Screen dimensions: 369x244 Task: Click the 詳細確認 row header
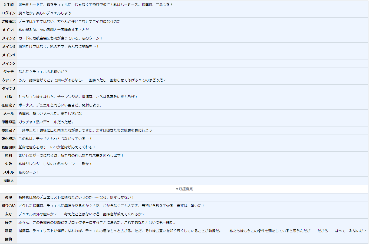pos(9,22)
